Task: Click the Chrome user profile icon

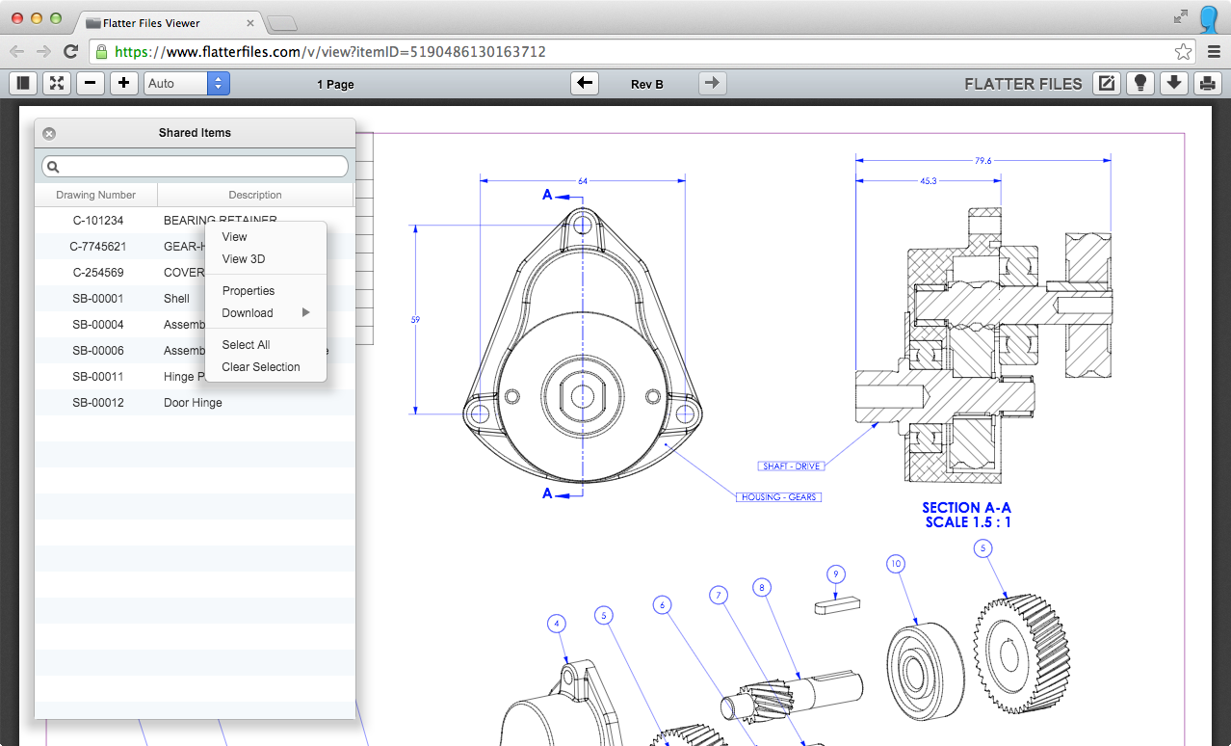Action: (1211, 19)
